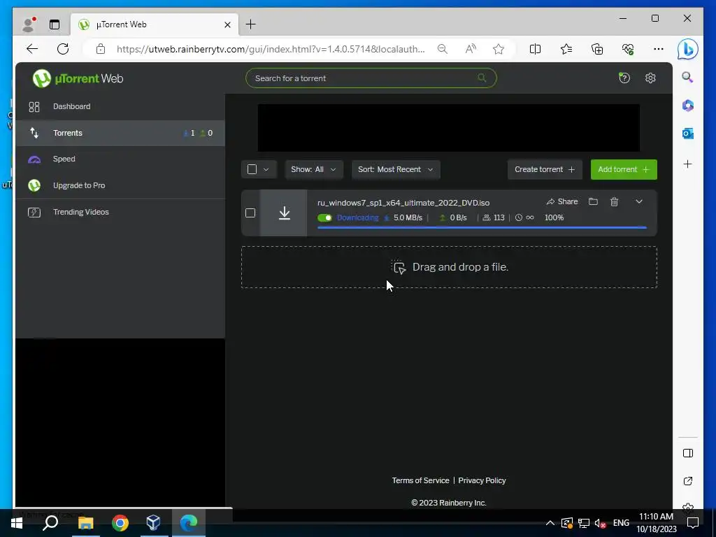The width and height of the screenshot is (716, 537).
Task: Delete the ru_windows7 torrent with trash icon
Action: [614, 201]
